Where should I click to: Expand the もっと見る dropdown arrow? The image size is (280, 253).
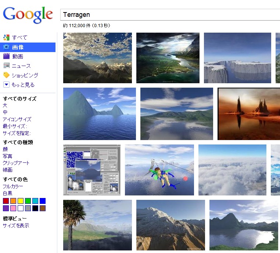[x=6, y=84]
